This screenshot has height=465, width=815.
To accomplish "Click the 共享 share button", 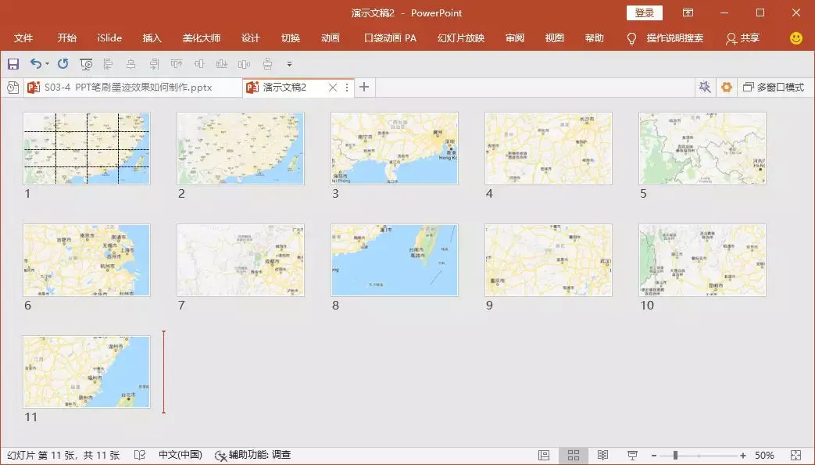I will [743, 38].
